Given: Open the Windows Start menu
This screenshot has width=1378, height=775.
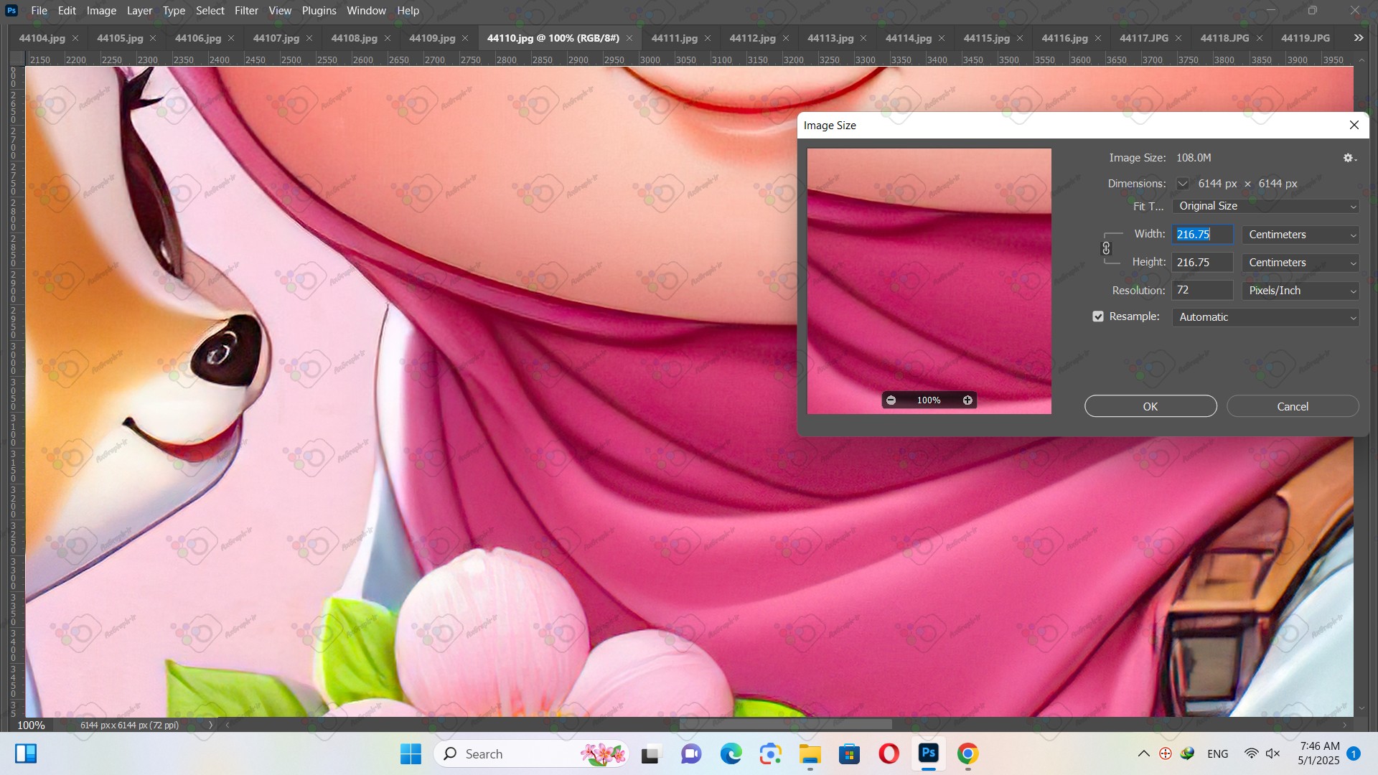Looking at the screenshot, I should pos(411,753).
